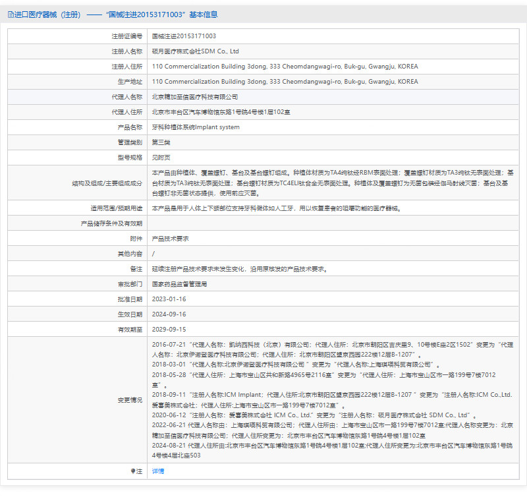Click the 生产地址 address value
Screen dimensions: 527x499
pos(285,82)
